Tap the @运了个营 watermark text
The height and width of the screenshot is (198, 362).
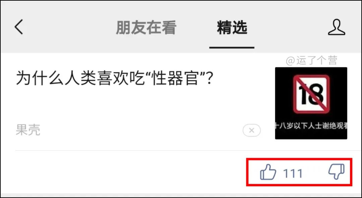(x=311, y=60)
